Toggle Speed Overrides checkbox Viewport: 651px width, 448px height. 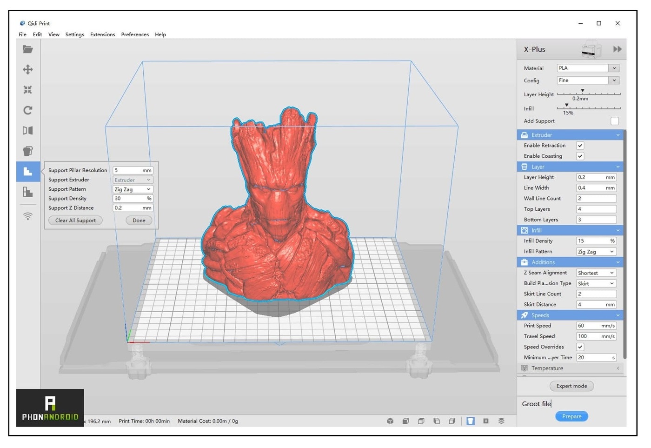[580, 347]
